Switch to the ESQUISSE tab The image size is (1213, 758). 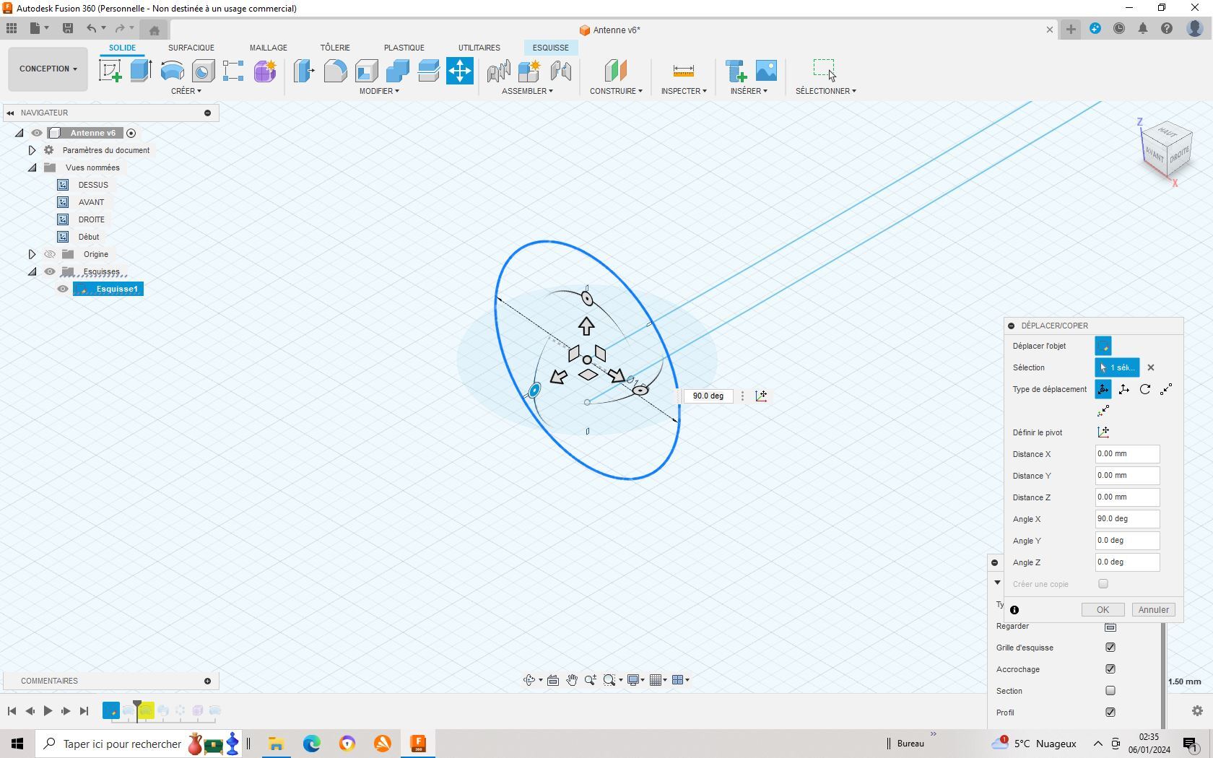click(551, 48)
